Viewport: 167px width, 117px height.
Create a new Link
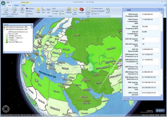click(48, 10)
